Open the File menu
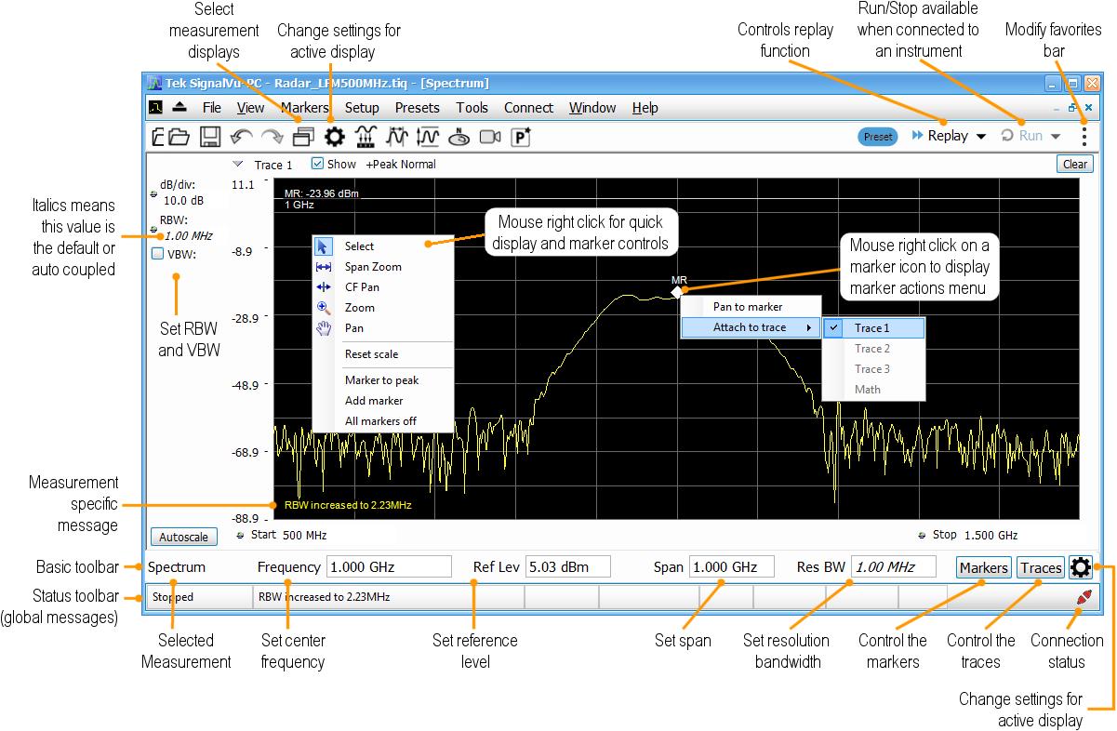Viewport: 1117px width, 731px height. coord(212,108)
